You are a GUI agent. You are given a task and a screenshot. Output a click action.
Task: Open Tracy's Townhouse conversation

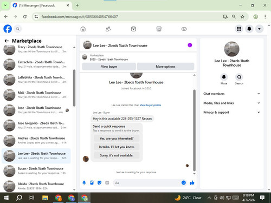tap(36, 49)
